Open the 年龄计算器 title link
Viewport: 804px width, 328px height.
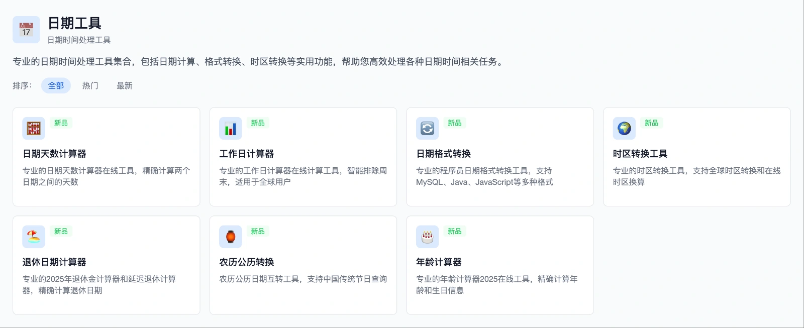pos(439,262)
